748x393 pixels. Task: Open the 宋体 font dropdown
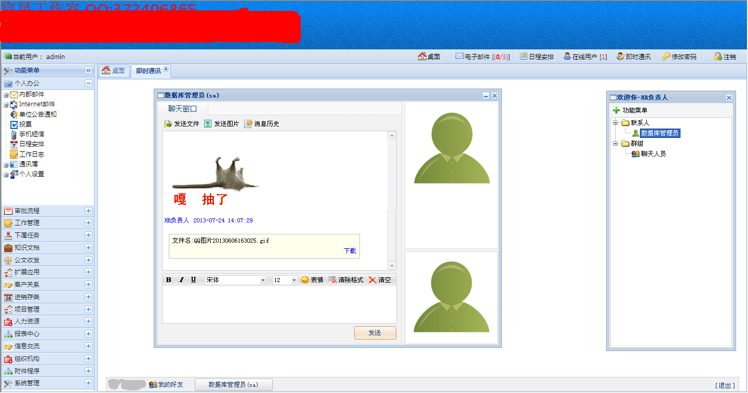(x=235, y=280)
